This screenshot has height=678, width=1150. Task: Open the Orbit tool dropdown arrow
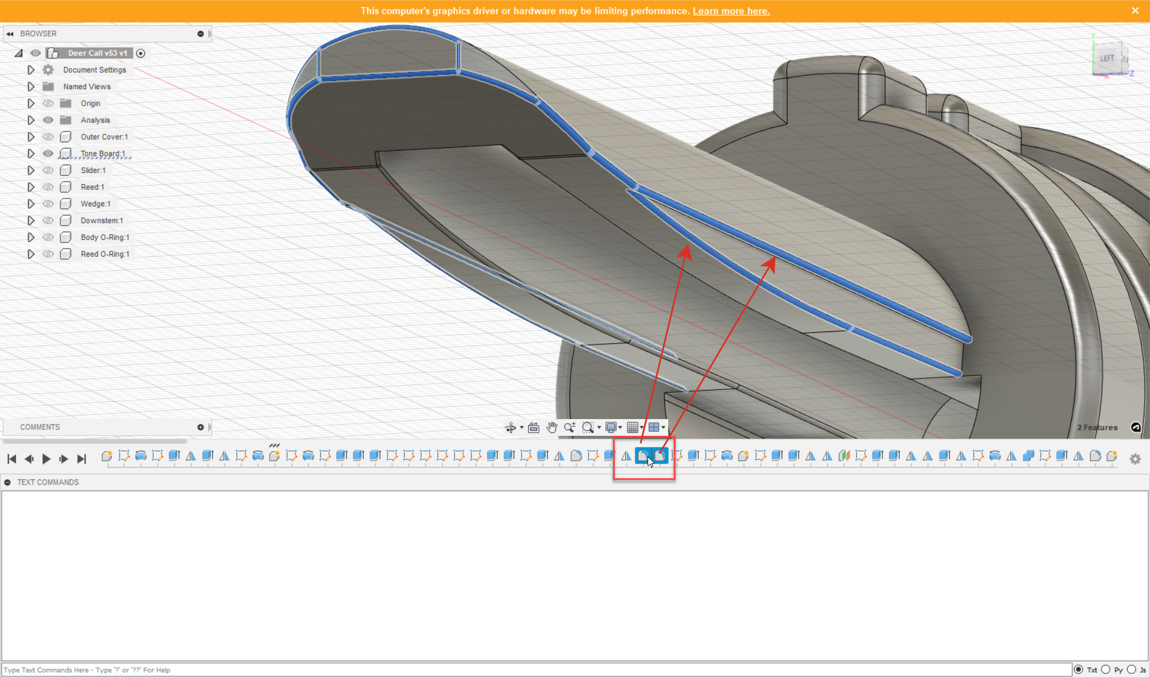click(521, 427)
